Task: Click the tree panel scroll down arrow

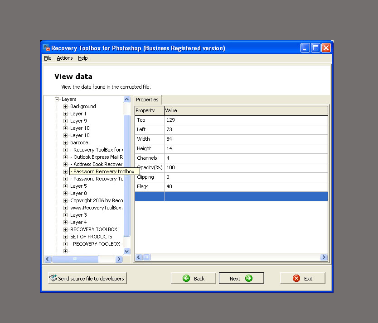Action: [126, 251]
